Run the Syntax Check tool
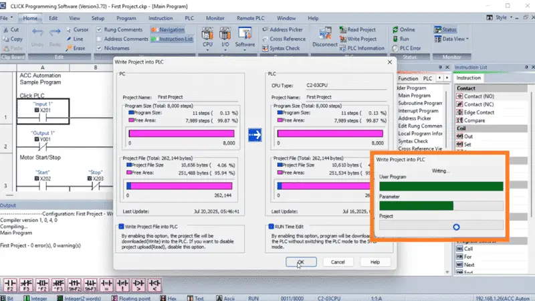Image resolution: width=535 pixels, height=301 pixels. click(281, 48)
